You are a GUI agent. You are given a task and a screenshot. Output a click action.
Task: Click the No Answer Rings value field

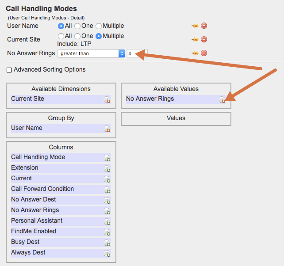coord(137,53)
